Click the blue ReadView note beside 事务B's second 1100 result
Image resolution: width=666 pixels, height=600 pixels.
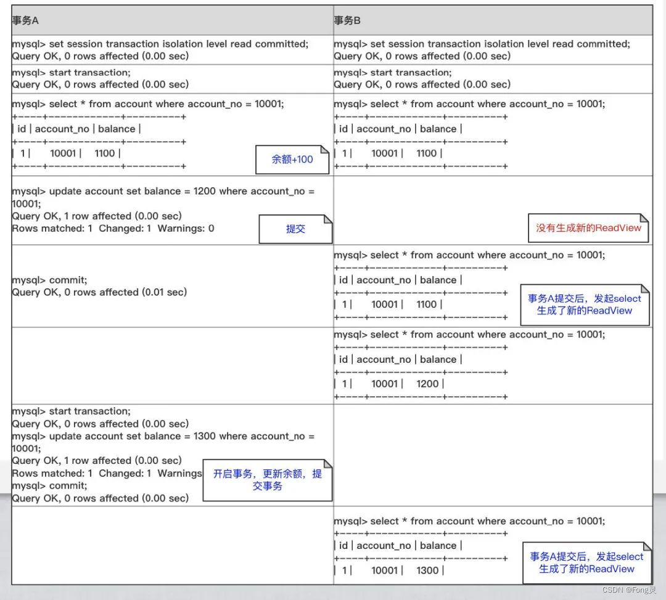pos(585,305)
